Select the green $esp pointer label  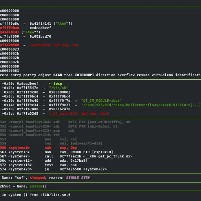(x=58, y=84)
